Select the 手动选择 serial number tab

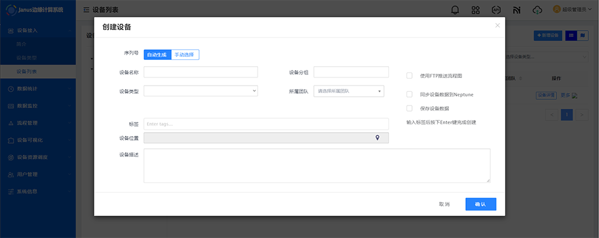click(x=185, y=54)
